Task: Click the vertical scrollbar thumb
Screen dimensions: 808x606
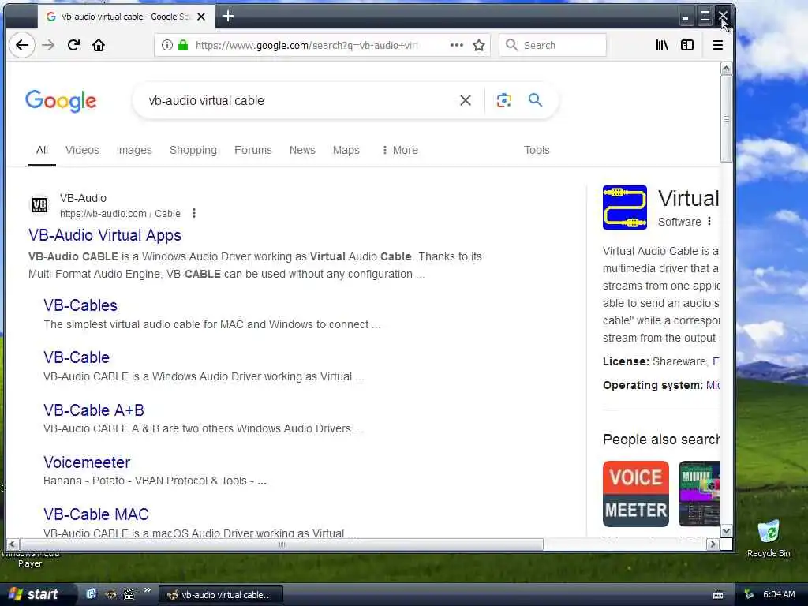Action: pos(726,119)
